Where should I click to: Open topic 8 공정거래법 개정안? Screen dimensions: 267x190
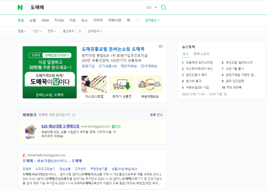pyautogui.click(x=241, y=75)
